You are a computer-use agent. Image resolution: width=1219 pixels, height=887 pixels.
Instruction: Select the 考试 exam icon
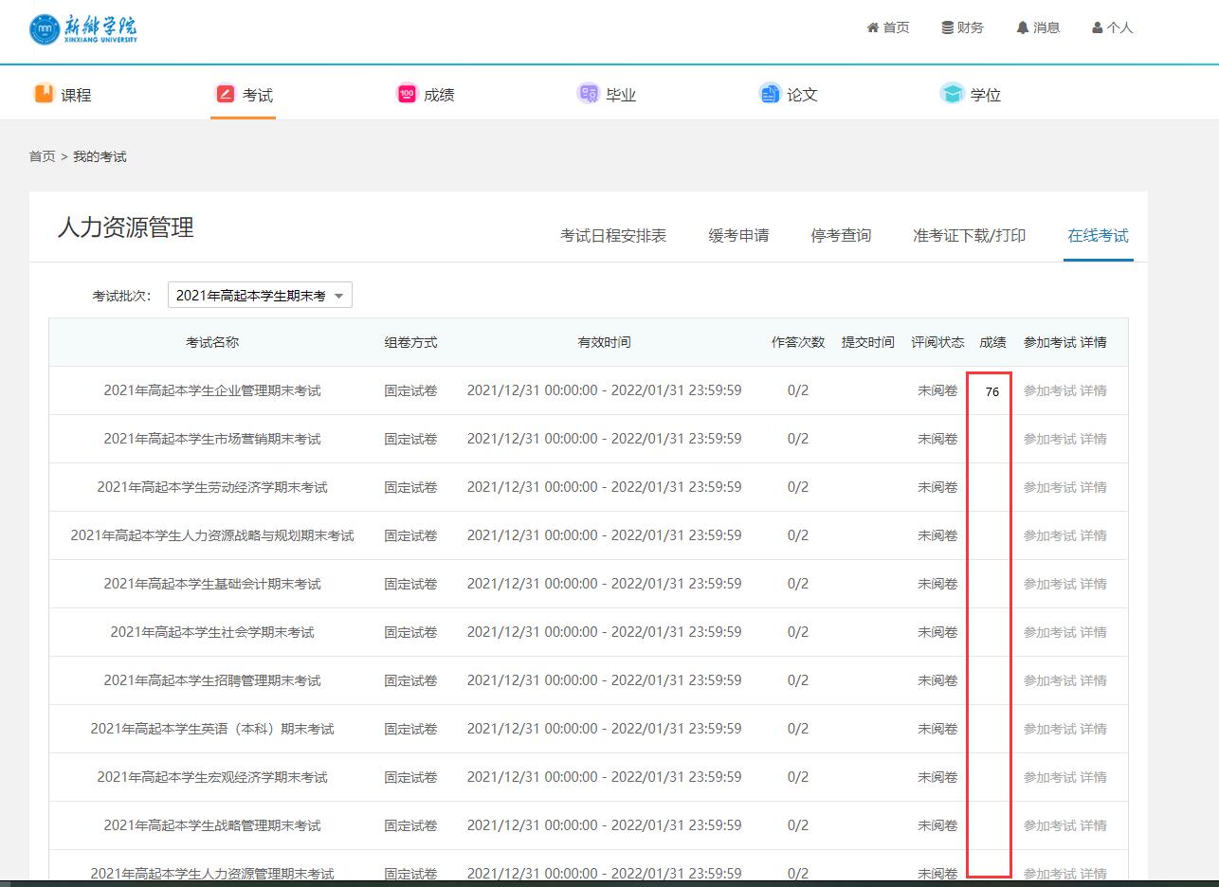[x=226, y=94]
